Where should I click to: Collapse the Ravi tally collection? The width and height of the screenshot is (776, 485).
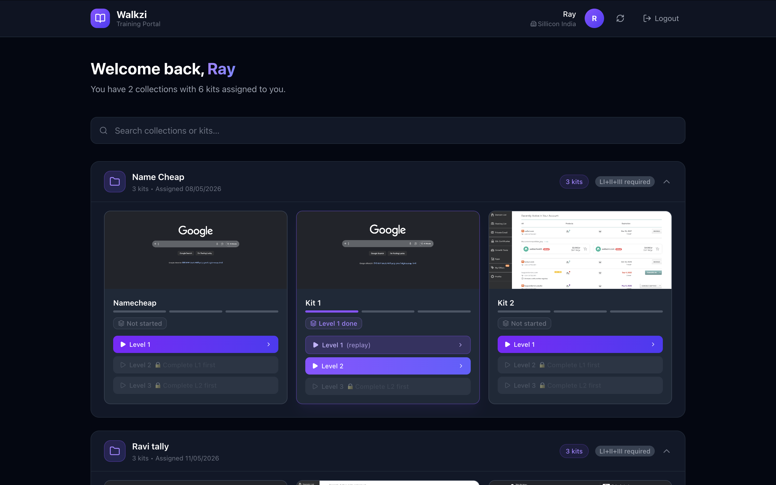(x=666, y=451)
